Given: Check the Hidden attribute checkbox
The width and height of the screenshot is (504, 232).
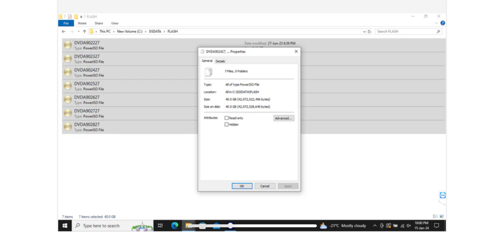Looking at the screenshot, I should coord(227,124).
